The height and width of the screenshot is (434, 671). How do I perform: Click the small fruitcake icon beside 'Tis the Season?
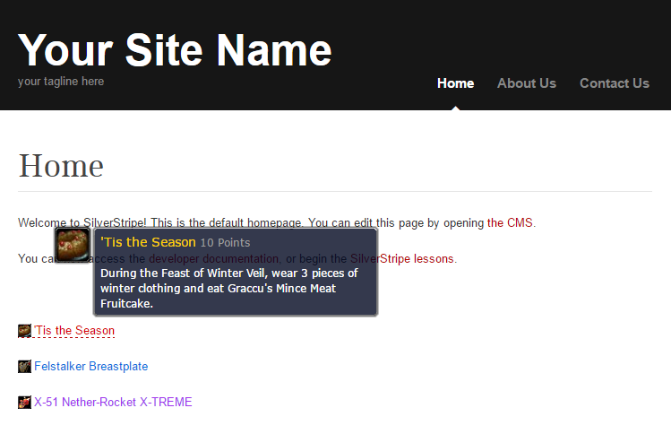[24, 331]
